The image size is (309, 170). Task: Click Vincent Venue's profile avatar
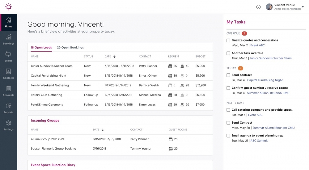269,7
